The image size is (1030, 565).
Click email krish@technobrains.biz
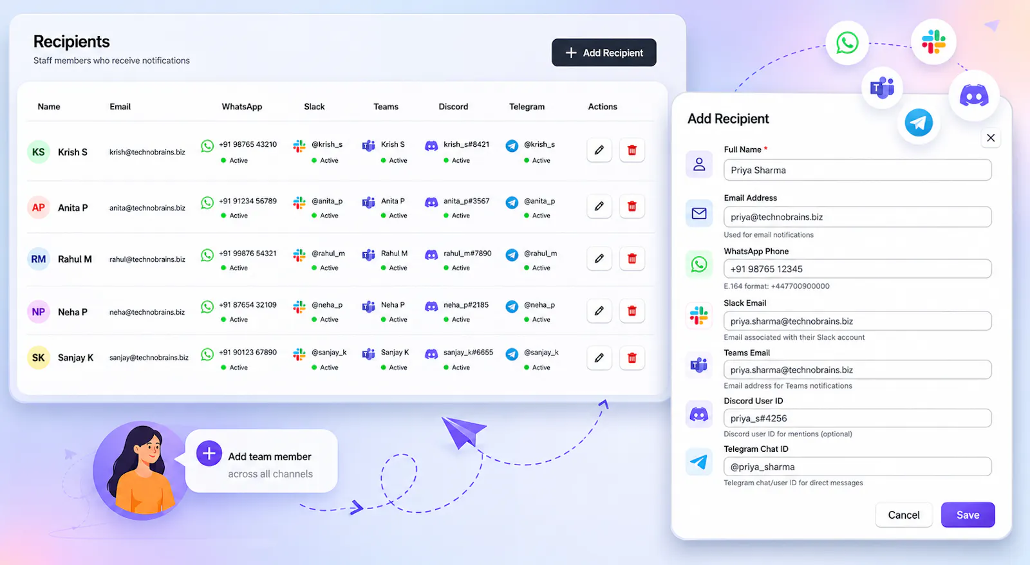pos(147,153)
